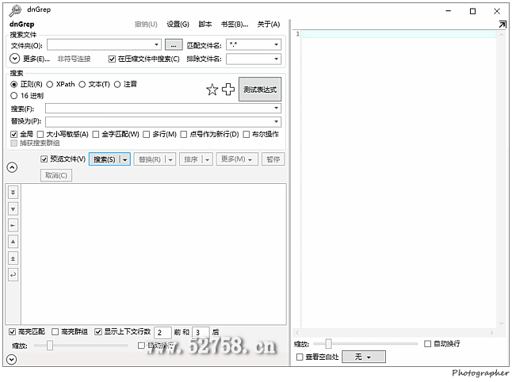
Task: Click 测试表达式 test expression button
Action: click(260, 89)
